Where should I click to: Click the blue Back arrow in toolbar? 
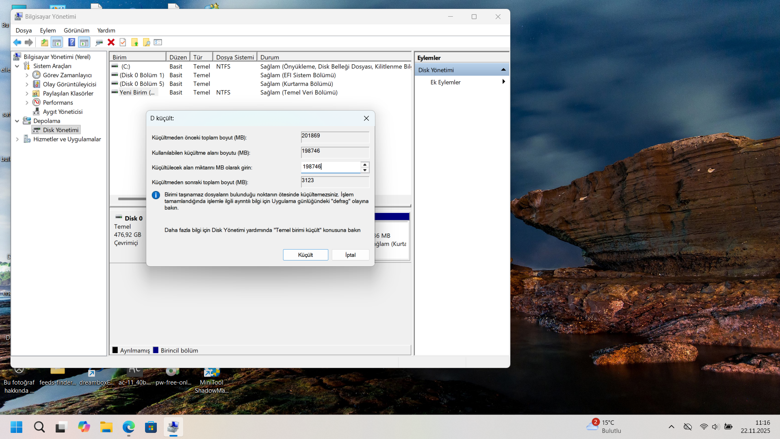[17, 42]
